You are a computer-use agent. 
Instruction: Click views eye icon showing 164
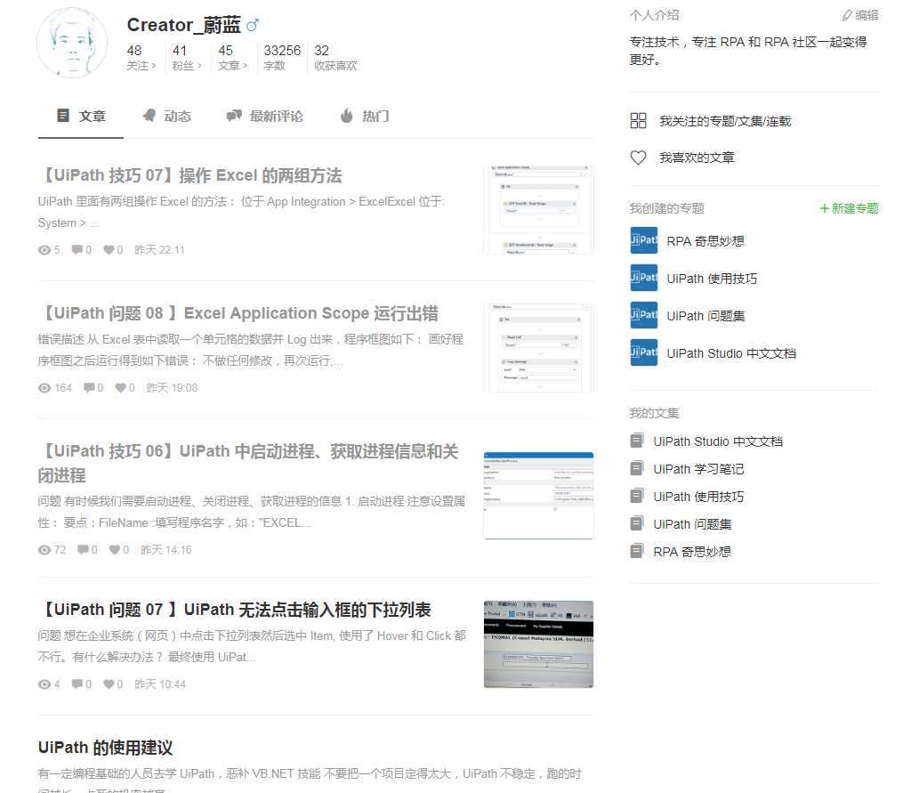point(44,388)
